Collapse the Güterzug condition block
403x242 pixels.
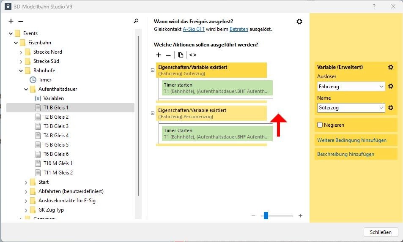pos(152,70)
